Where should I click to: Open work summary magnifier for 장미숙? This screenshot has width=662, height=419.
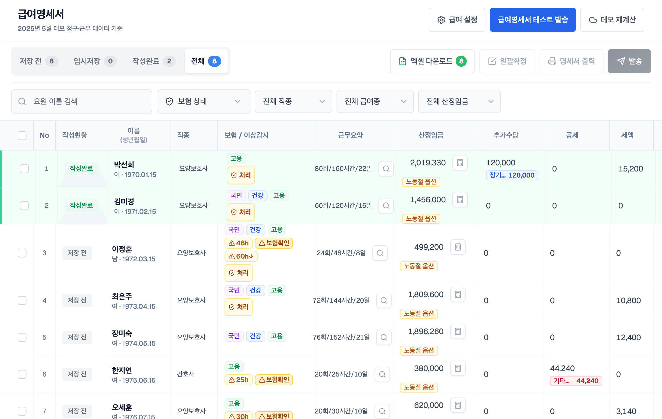[x=384, y=337]
